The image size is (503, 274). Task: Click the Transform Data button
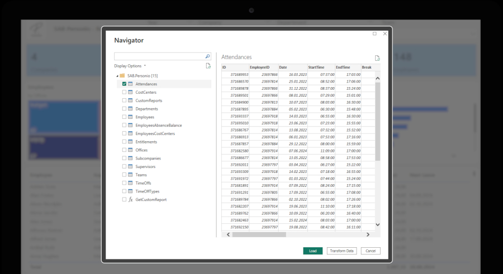point(341,251)
